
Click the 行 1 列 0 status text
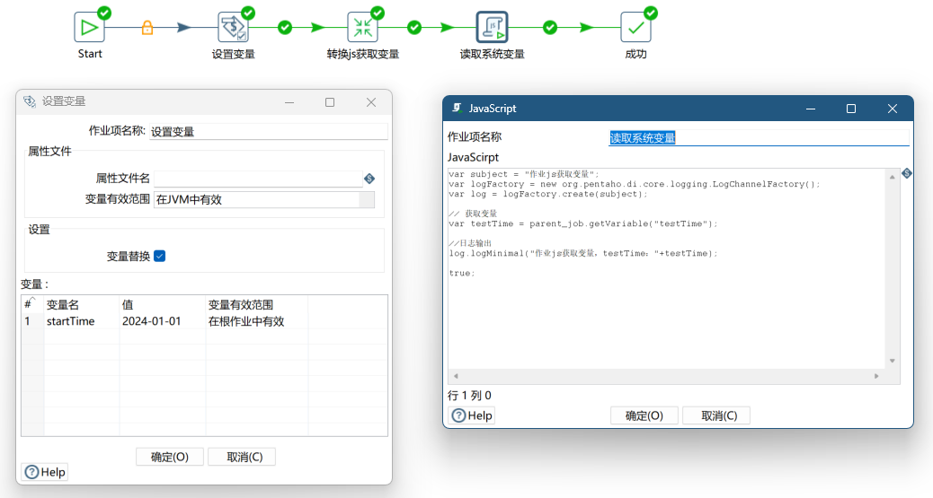[469, 395]
